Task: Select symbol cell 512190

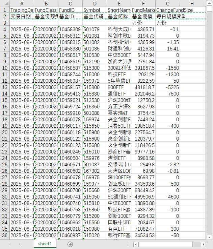Action: 95,61
